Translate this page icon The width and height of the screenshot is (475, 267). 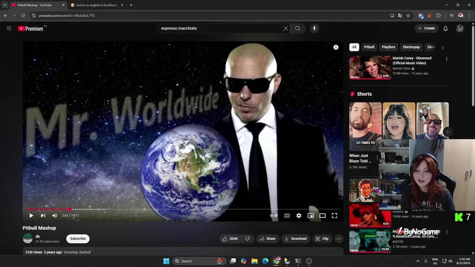point(400,16)
